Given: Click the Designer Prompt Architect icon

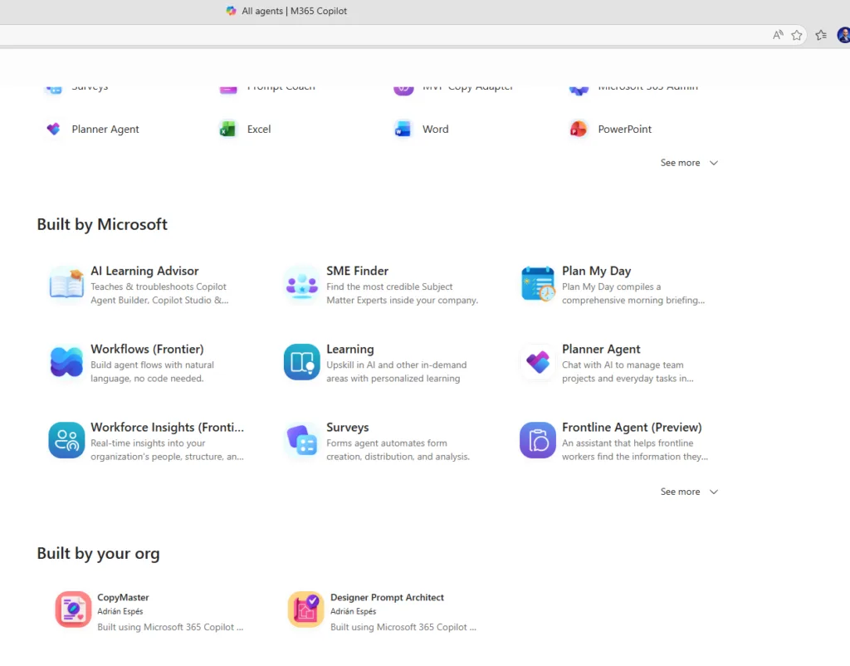Looking at the screenshot, I should pyautogui.click(x=305, y=609).
